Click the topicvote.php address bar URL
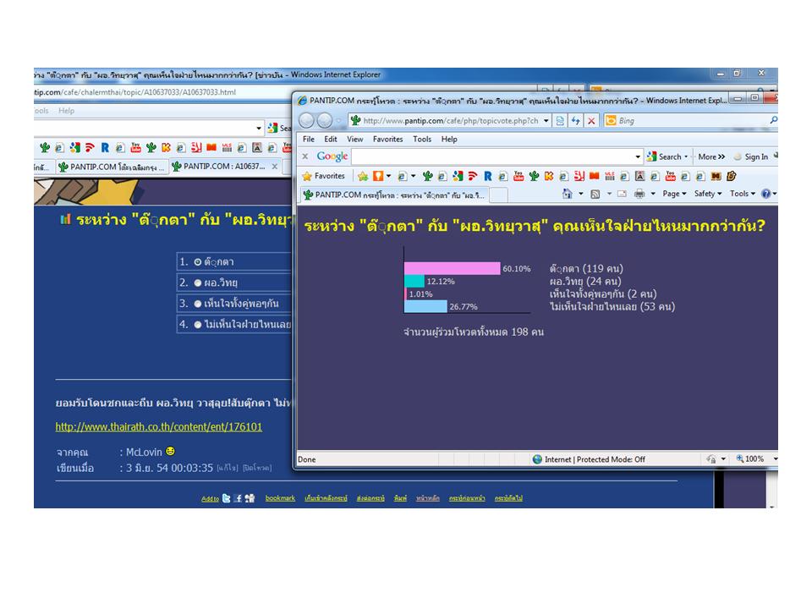This screenshot has height=609, width=812. [451, 121]
